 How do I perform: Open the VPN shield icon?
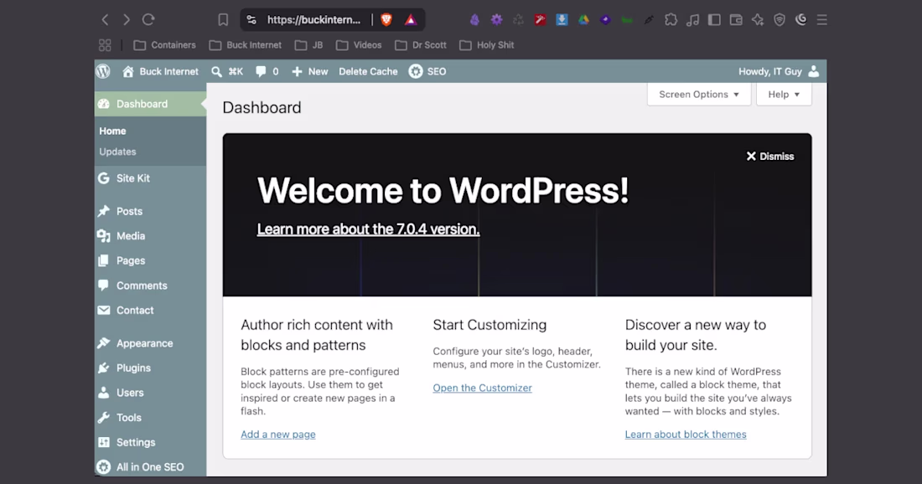780,20
